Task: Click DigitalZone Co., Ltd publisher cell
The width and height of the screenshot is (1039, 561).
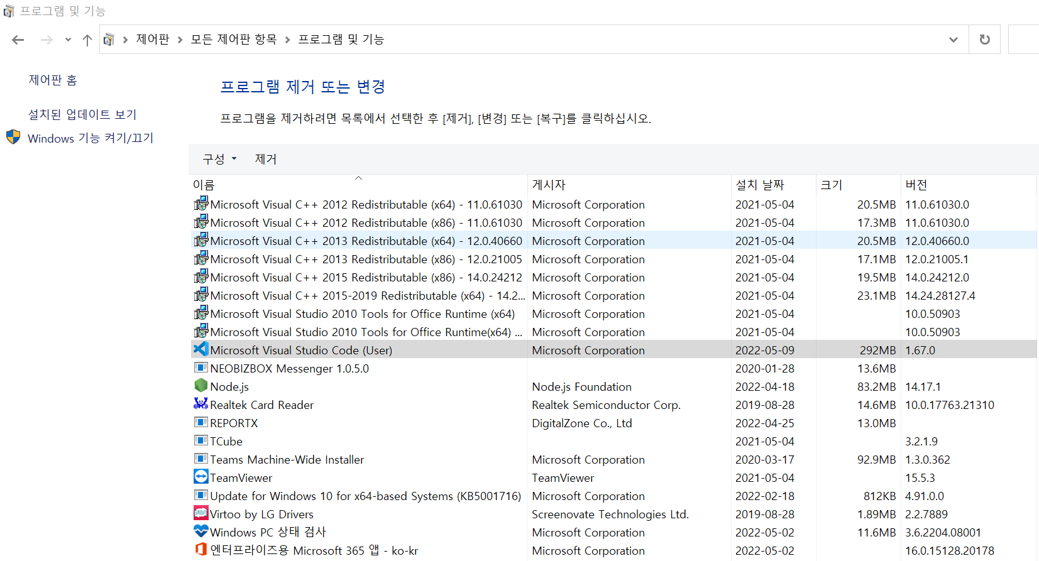Action: click(582, 423)
